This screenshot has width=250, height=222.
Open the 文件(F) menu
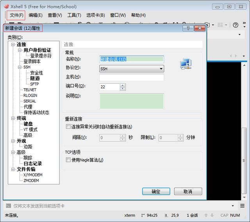click(16, 15)
